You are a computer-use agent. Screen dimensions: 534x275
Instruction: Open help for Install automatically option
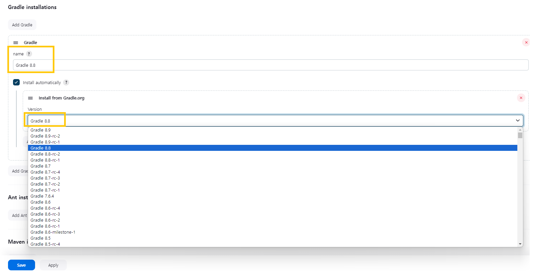(66, 82)
